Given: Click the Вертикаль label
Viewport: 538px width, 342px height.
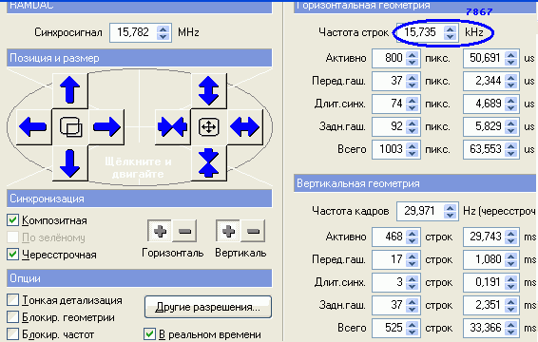Looking at the screenshot, I should click(240, 253).
